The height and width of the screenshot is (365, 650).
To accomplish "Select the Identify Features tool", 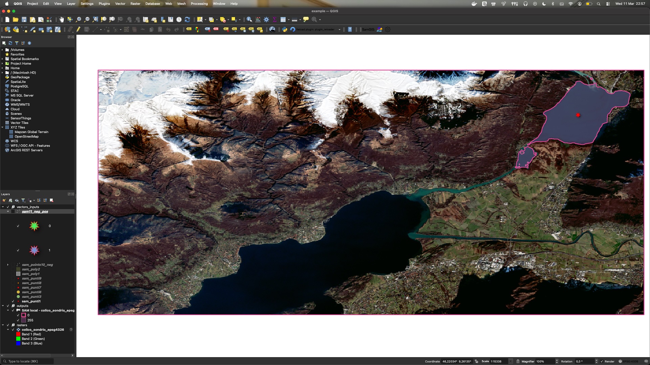I will 250,20.
